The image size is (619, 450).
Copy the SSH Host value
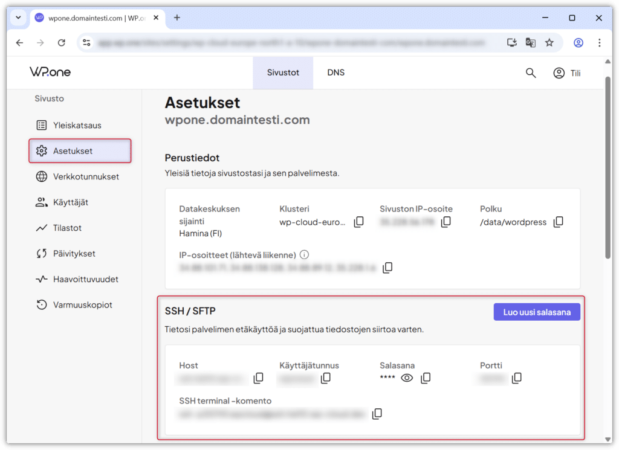point(258,378)
